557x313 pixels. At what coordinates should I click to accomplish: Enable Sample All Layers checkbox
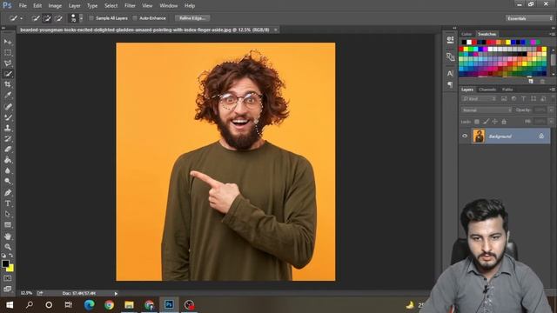pyautogui.click(x=91, y=18)
